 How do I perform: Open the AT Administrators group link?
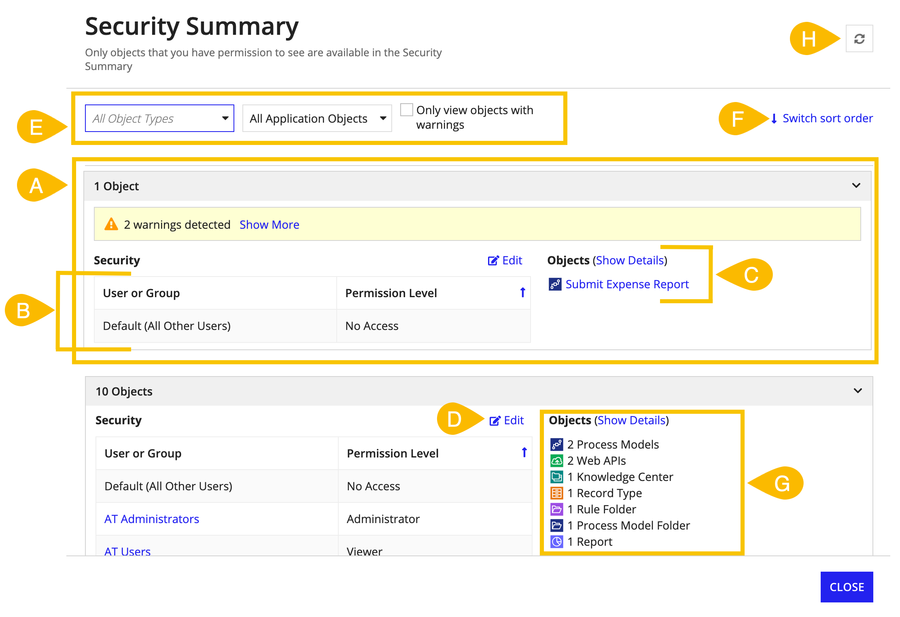(152, 519)
